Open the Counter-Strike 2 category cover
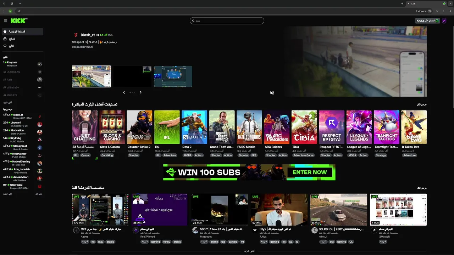454x255 pixels. (x=139, y=127)
